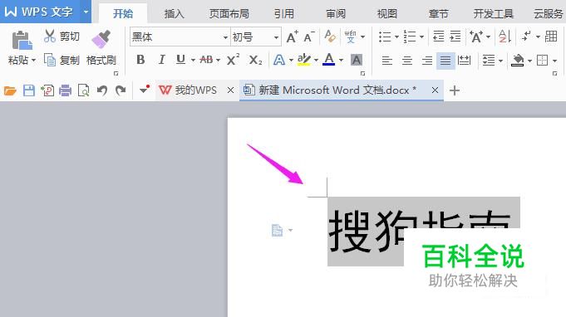Open file with the folder icon

click(10, 90)
